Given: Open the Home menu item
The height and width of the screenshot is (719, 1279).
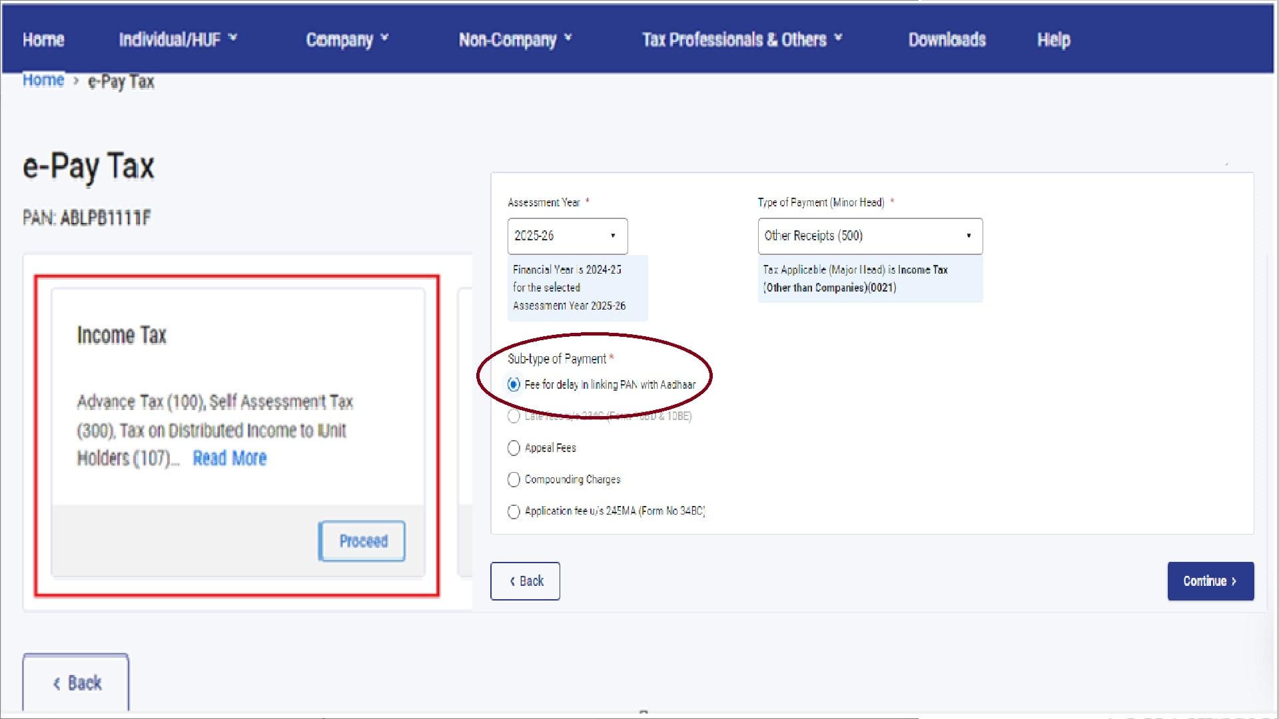Looking at the screenshot, I should tap(43, 39).
